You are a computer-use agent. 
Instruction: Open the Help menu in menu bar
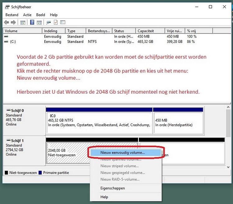coord(54,15)
